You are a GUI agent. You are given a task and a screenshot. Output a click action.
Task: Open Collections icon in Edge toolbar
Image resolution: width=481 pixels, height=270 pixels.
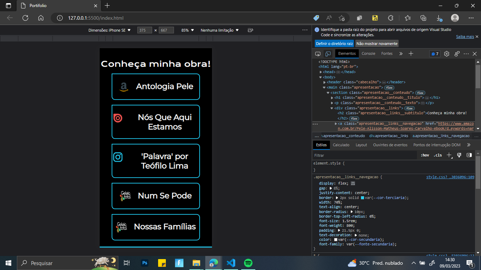tap(423, 18)
